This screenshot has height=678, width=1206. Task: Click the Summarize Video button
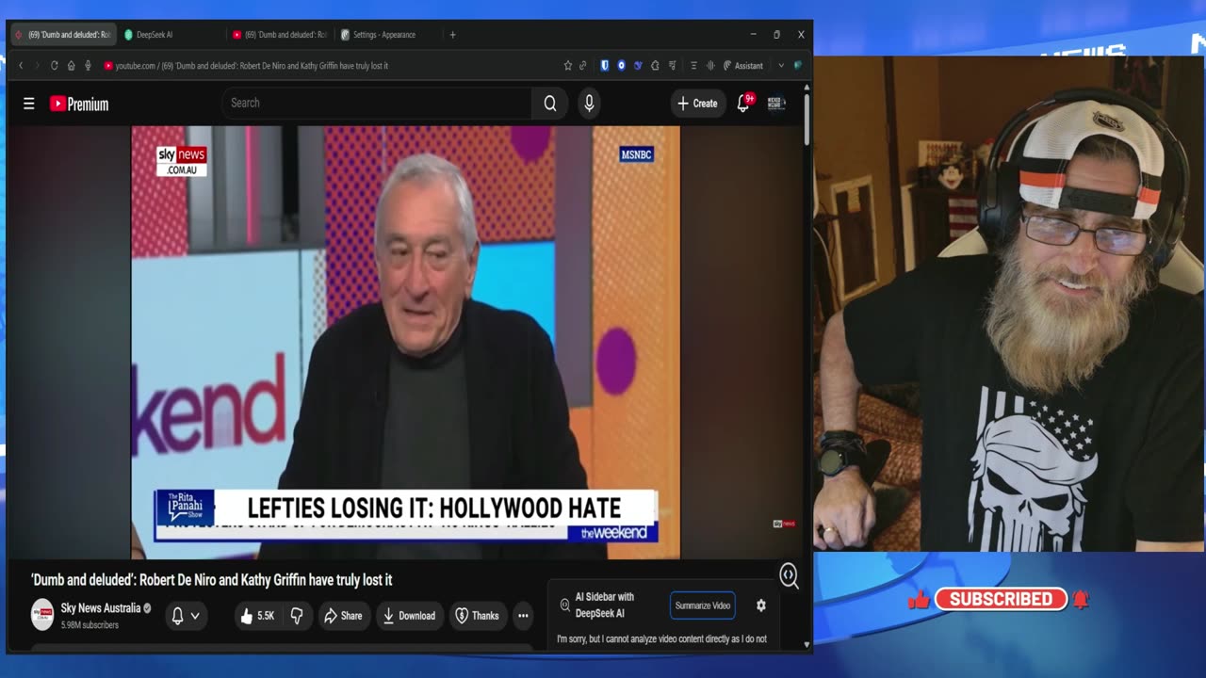703,605
